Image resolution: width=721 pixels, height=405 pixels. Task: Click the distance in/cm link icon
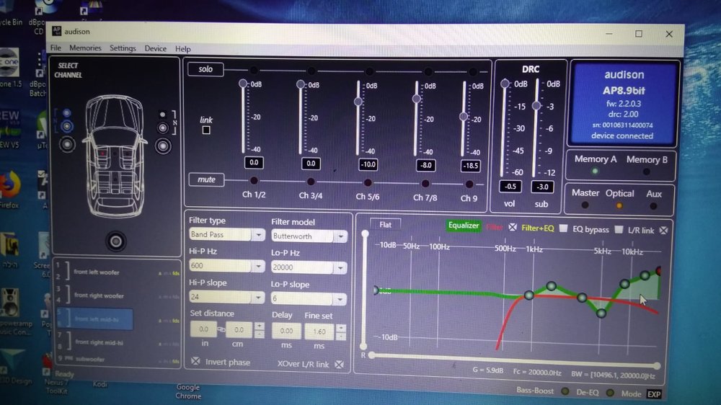(x=221, y=329)
